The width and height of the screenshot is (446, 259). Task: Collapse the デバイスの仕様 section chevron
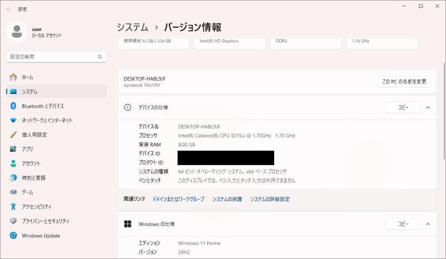[x=428, y=108]
